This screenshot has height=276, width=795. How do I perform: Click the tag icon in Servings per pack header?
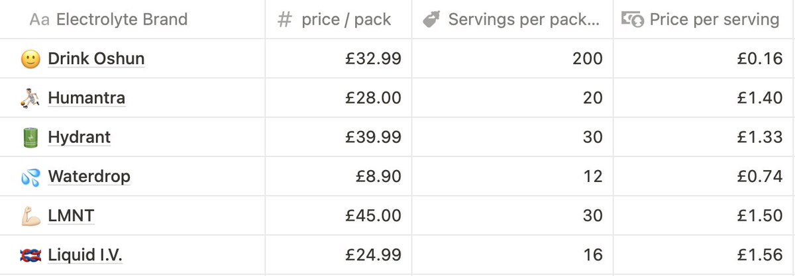point(431,19)
